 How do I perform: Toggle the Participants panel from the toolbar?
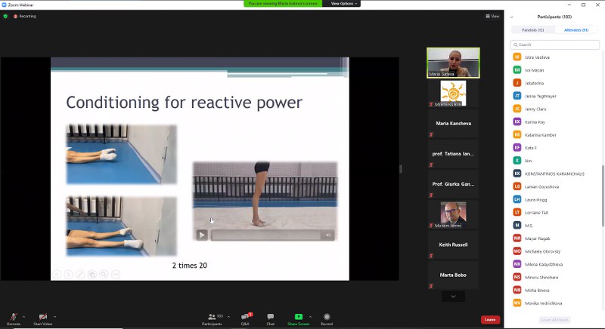pos(213,319)
